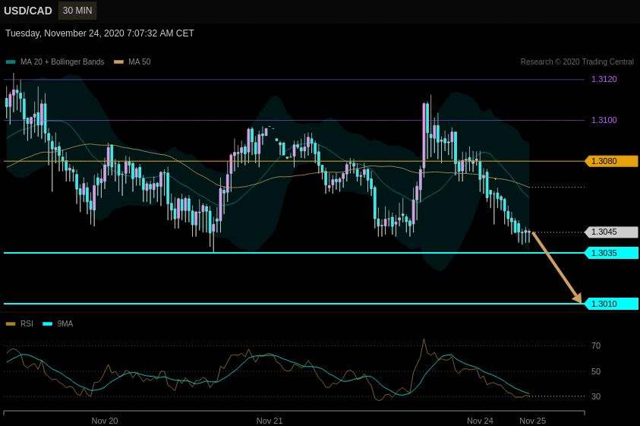Click the Nov 20 date axis label
The height and width of the screenshot is (426, 640).
tap(105, 421)
